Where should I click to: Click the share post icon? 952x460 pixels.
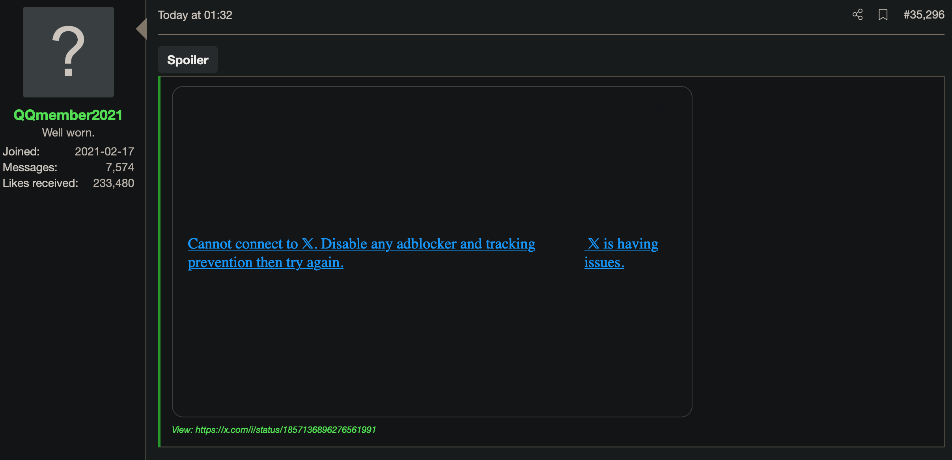tap(857, 15)
